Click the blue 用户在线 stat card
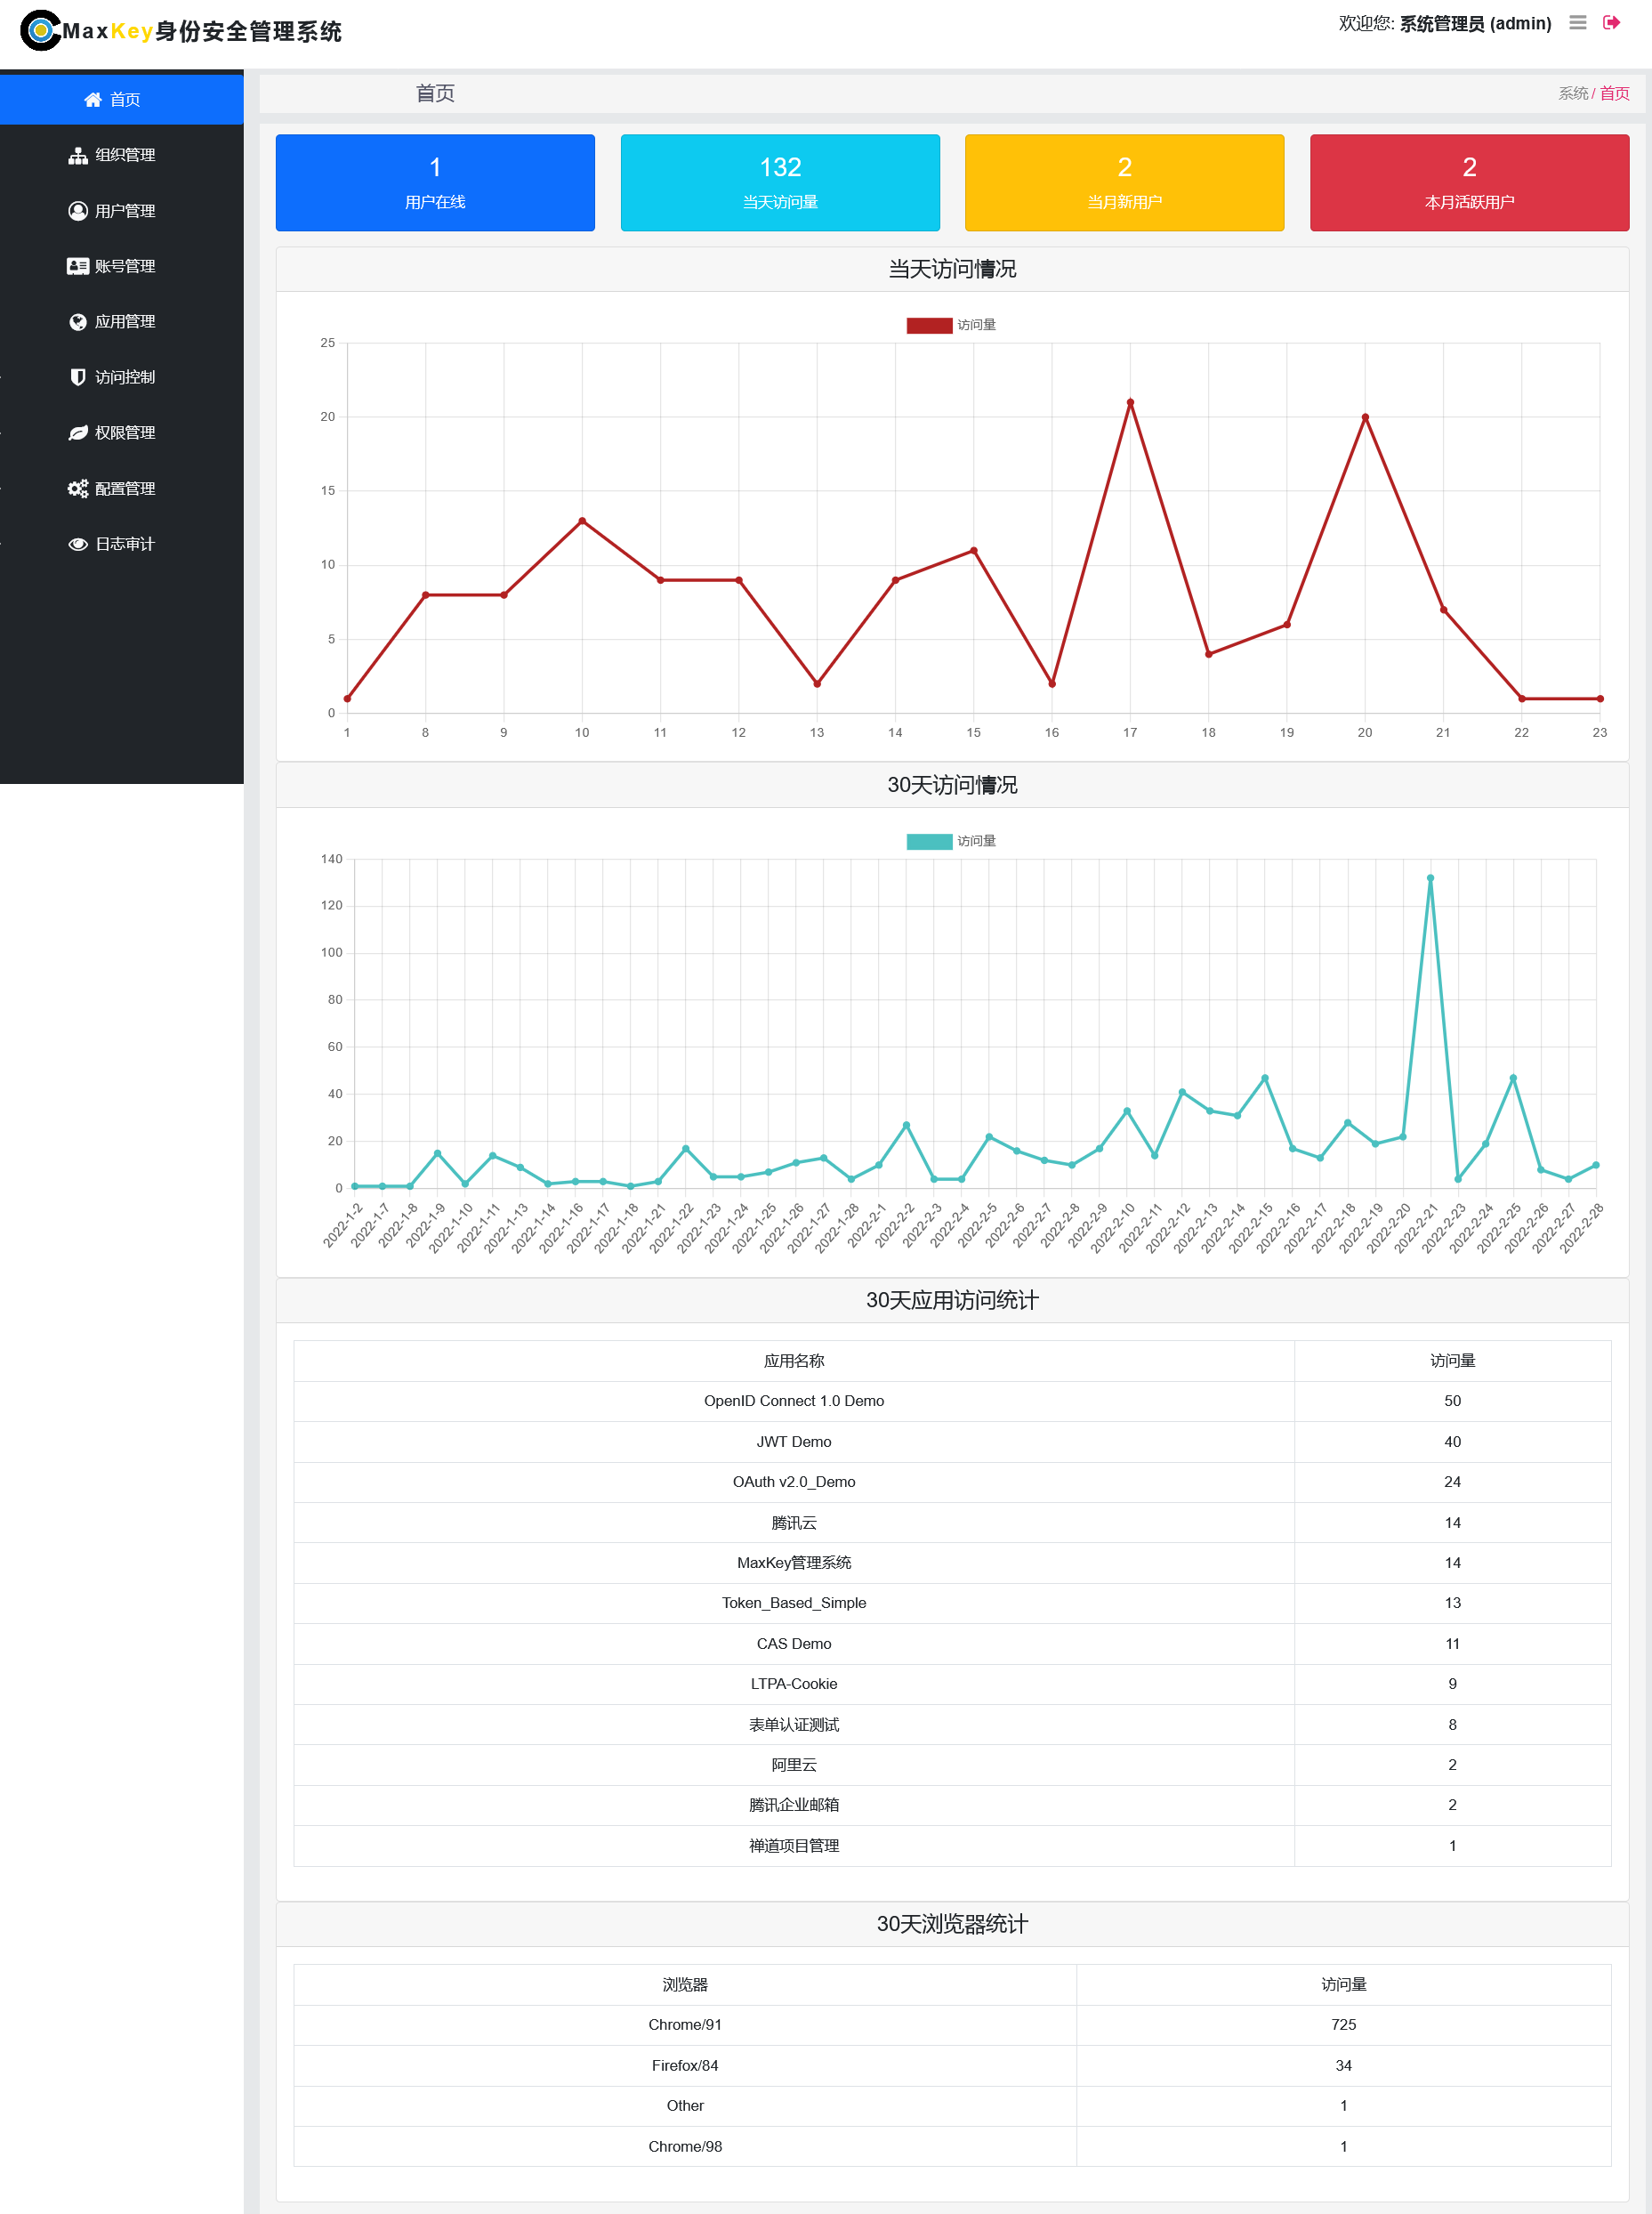The width and height of the screenshot is (1652, 2214). [x=435, y=183]
